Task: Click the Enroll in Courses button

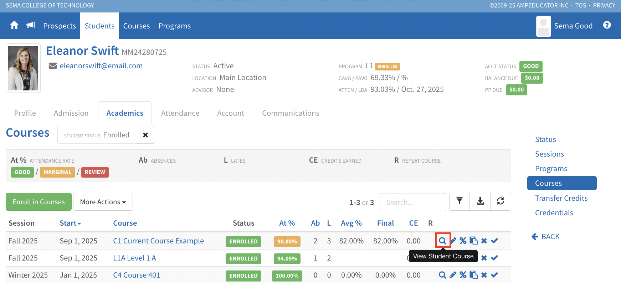Action: 39,202
